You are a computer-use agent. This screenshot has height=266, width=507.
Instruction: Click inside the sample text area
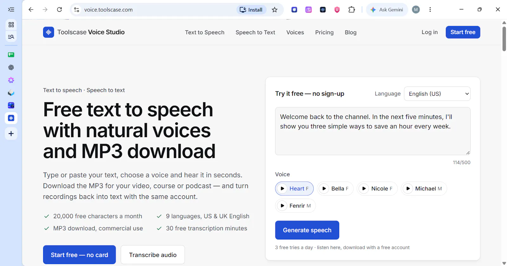pyautogui.click(x=373, y=131)
